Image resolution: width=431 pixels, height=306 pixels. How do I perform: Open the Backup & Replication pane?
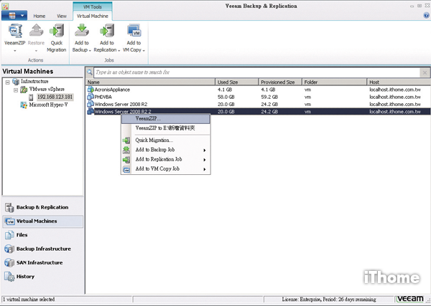click(42, 207)
